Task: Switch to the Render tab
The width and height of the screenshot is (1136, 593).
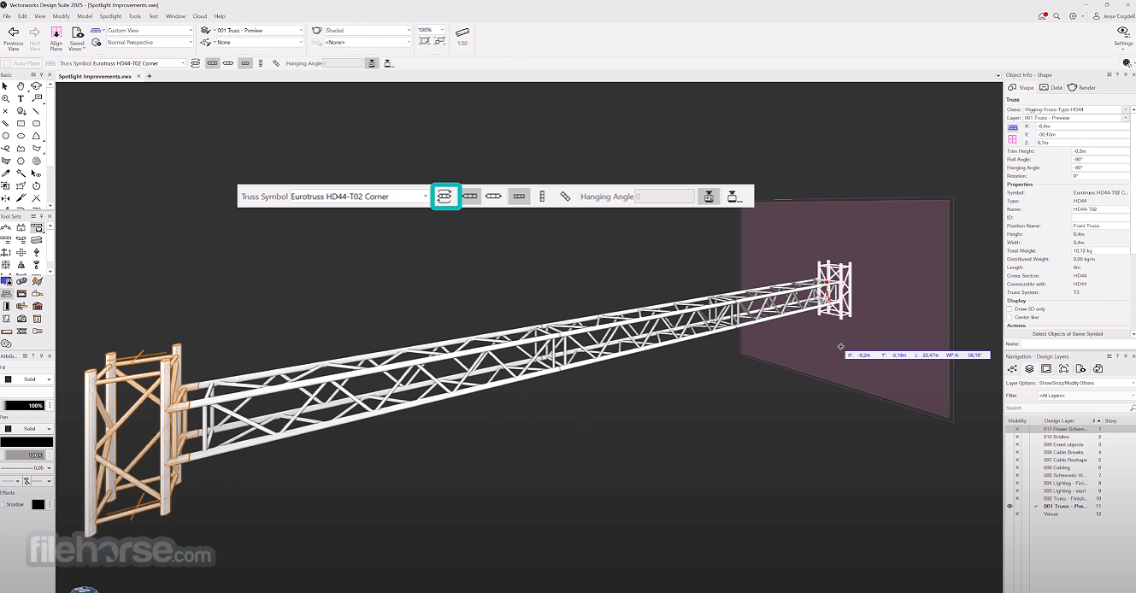Action: [1082, 87]
